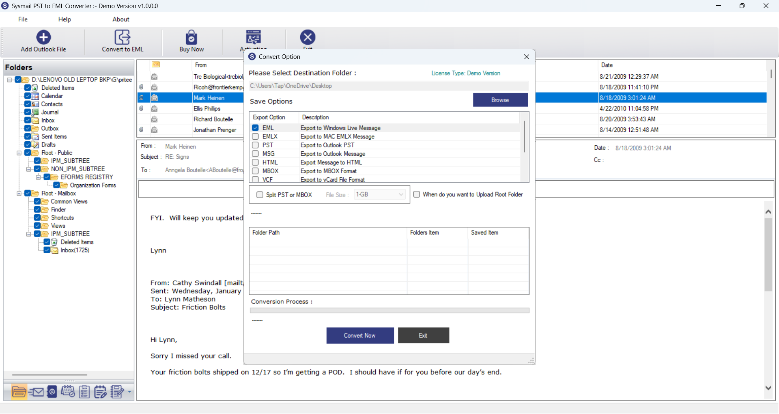779x414 pixels.
Task: Click the Browse button
Action: pyautogui.click(x=500, y=100)
